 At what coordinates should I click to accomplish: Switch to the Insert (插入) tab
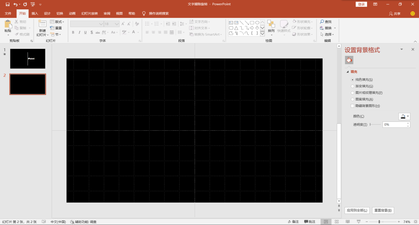(x=35, y=14)
